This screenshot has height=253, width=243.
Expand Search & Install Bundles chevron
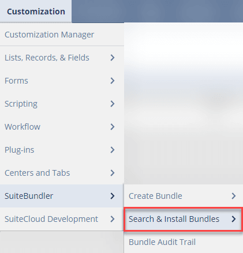(x=234, y=219)
